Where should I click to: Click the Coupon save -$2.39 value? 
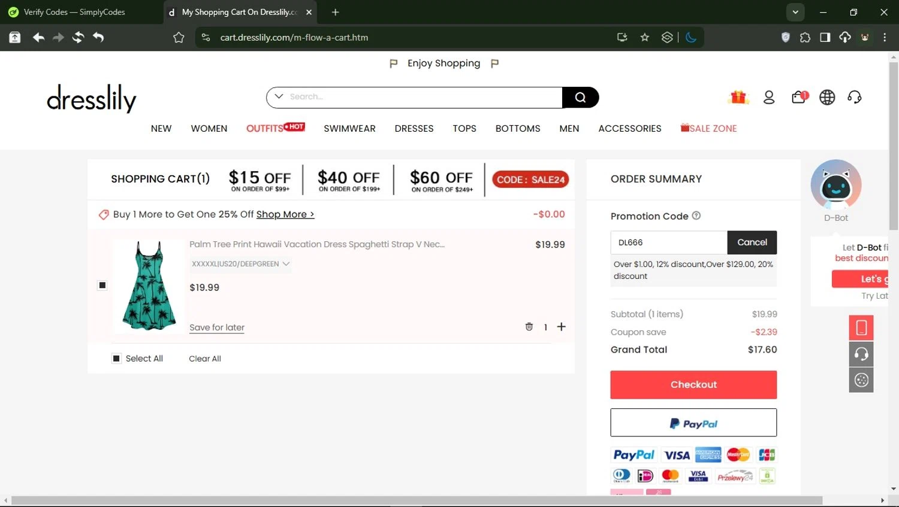pyautogui.click(x=764, y=332)
